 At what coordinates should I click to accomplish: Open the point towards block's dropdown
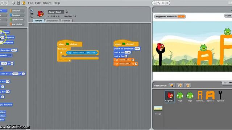[10, 55]
